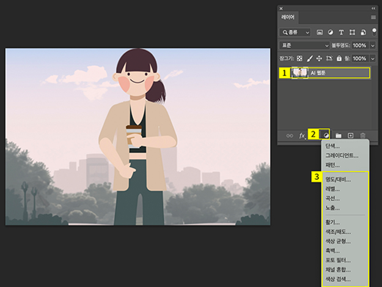Choose 색상 검색... adjustment
382x287 pixels.
click(345, 280)
